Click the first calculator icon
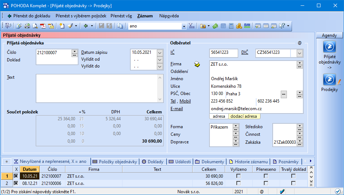 tap(223, 26)
